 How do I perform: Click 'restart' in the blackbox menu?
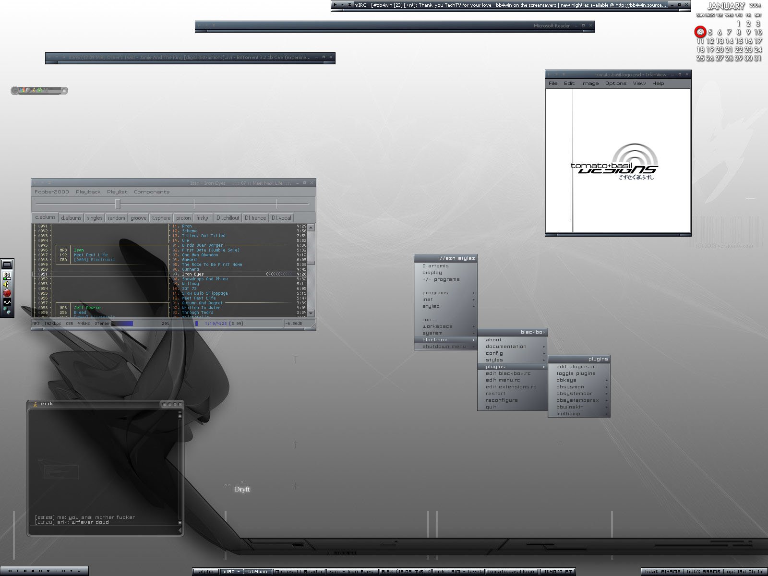click(x=513, y=394)
